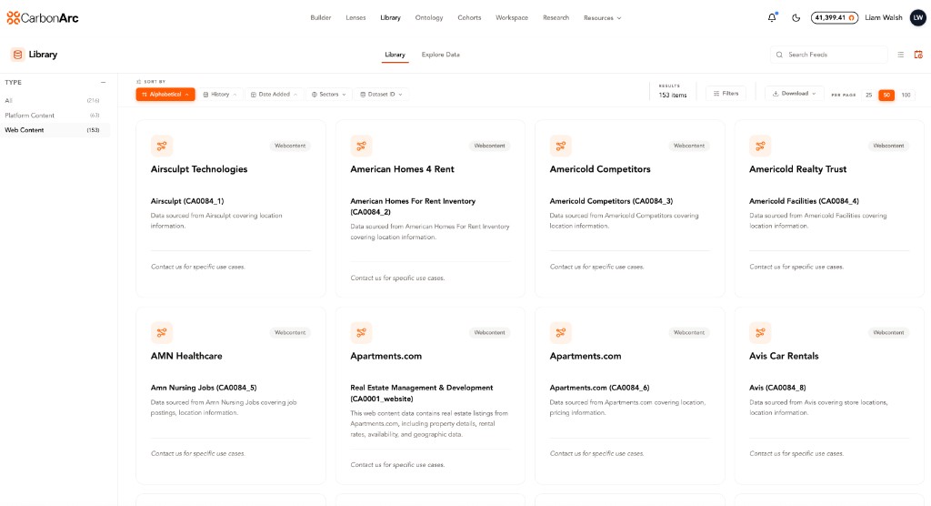Switch to list view icon
This screenshot has height=506, width=931.
pos(901,55)
